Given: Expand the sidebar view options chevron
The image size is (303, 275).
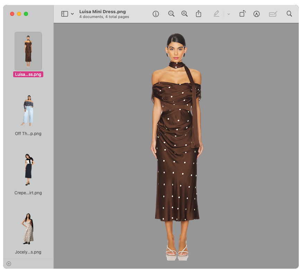Looking at the screenshot, I should pyautogui.click(x=72, y=14).
